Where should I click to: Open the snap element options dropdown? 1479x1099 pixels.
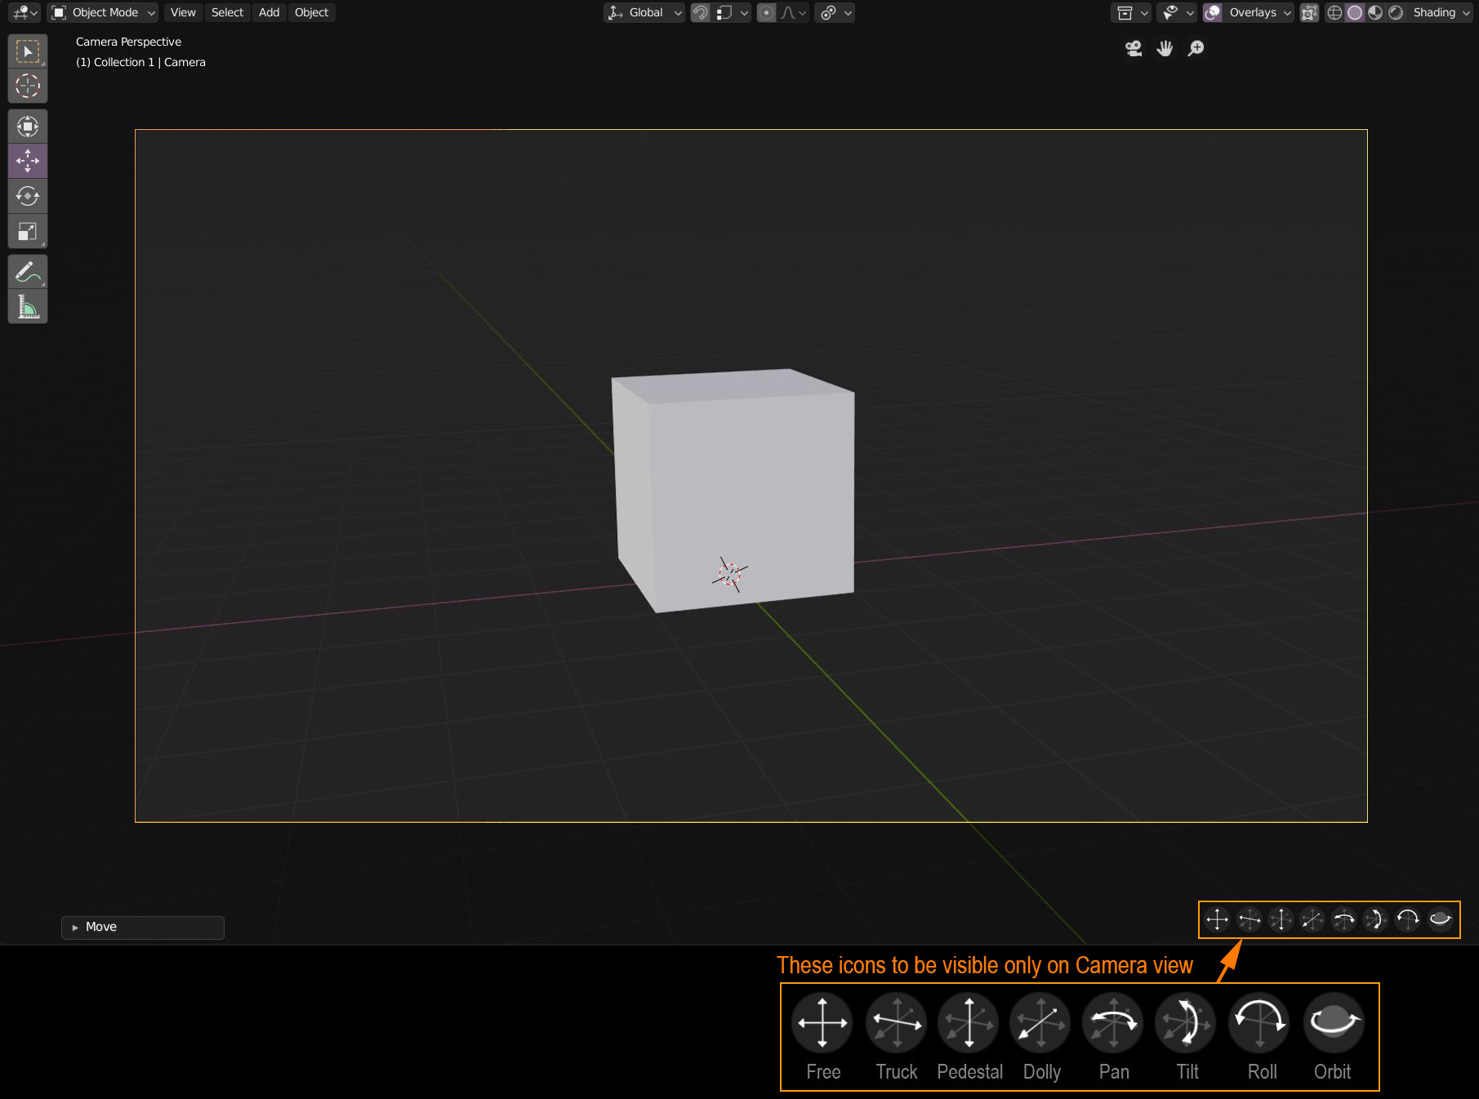(x=732, y=12)
